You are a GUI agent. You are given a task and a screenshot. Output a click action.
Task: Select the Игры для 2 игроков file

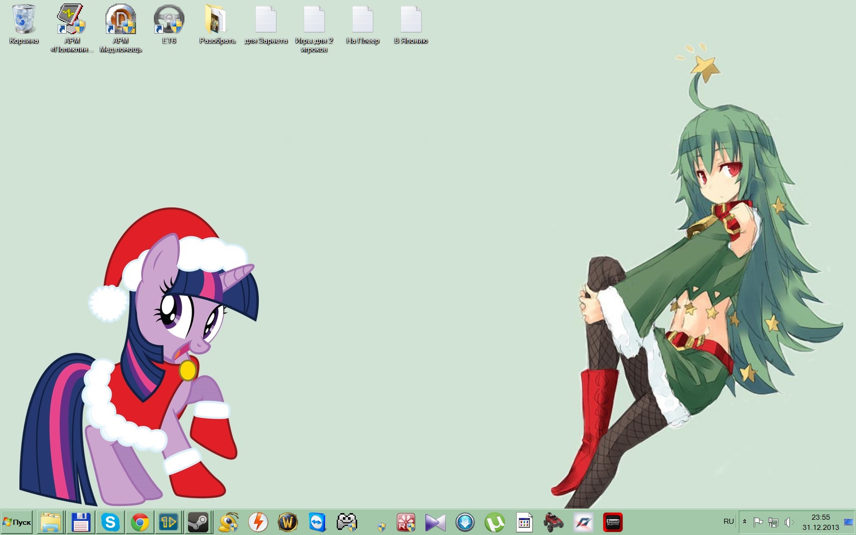(x=314, y=29)
